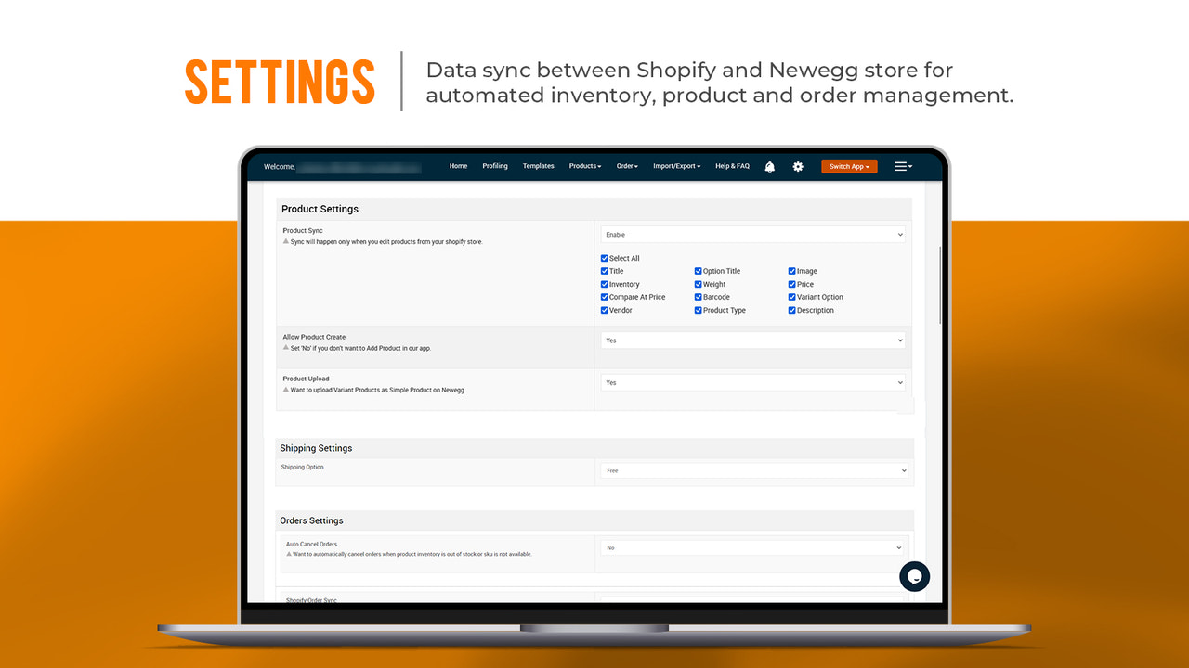1189x668 pixels.
Task: Select the Profiling menu item
Action: pyautogui.click(x=495, y=166)
